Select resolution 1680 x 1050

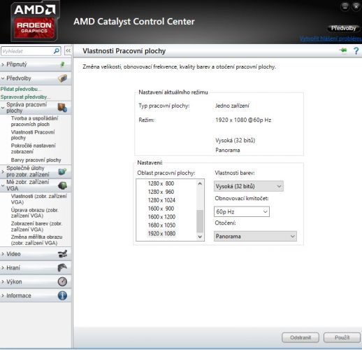point(161,225)
